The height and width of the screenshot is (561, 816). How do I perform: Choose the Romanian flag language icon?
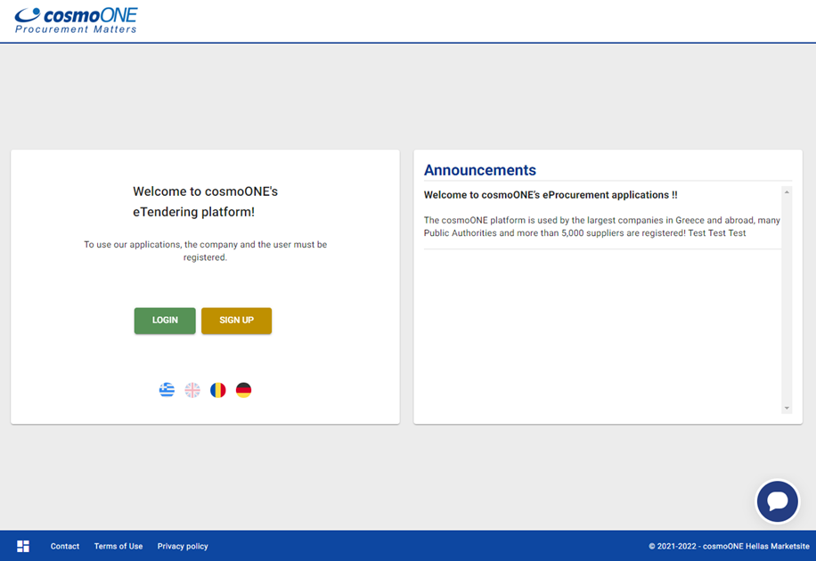[x=218, y=390]
